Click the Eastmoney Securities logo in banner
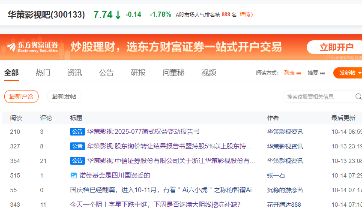The width and height of the screenshot is (362, 208). (x=32, y=47)
